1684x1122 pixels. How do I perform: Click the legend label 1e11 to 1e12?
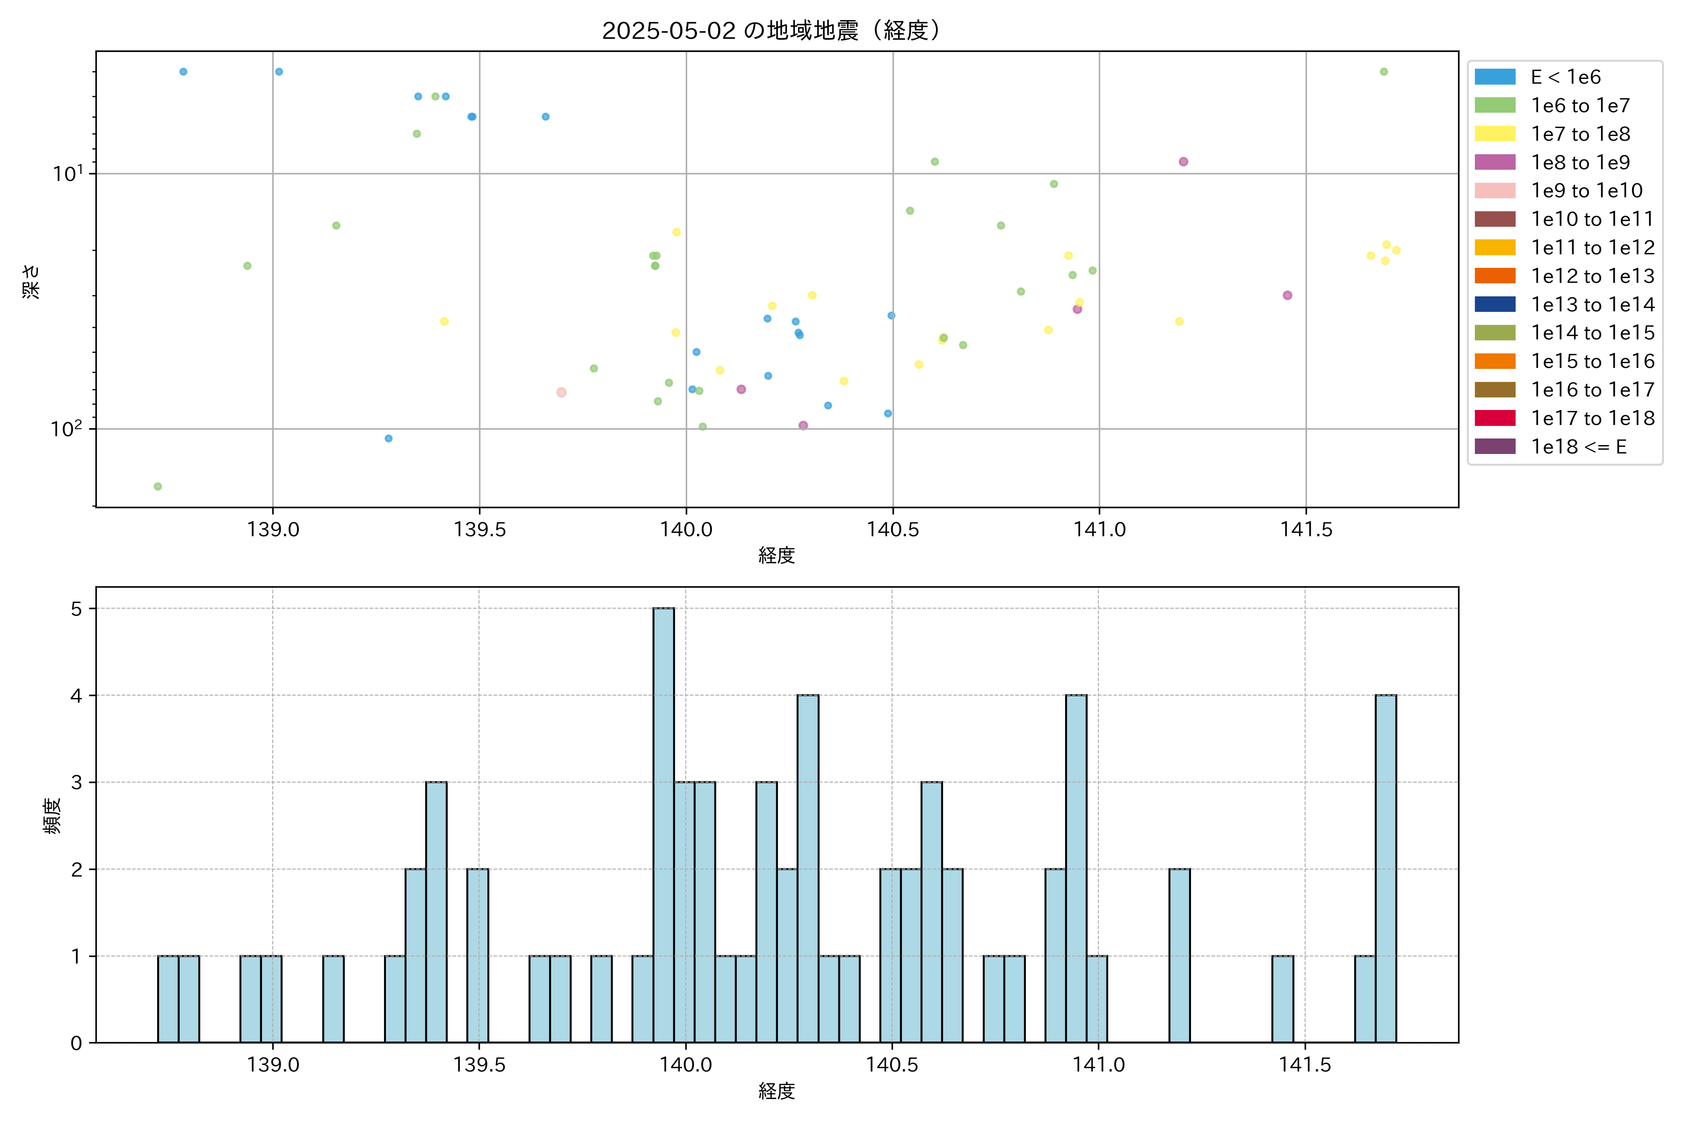coord(1592,248)
